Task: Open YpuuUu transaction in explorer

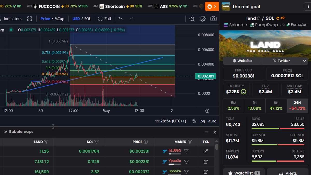Action: pos(206,162)
